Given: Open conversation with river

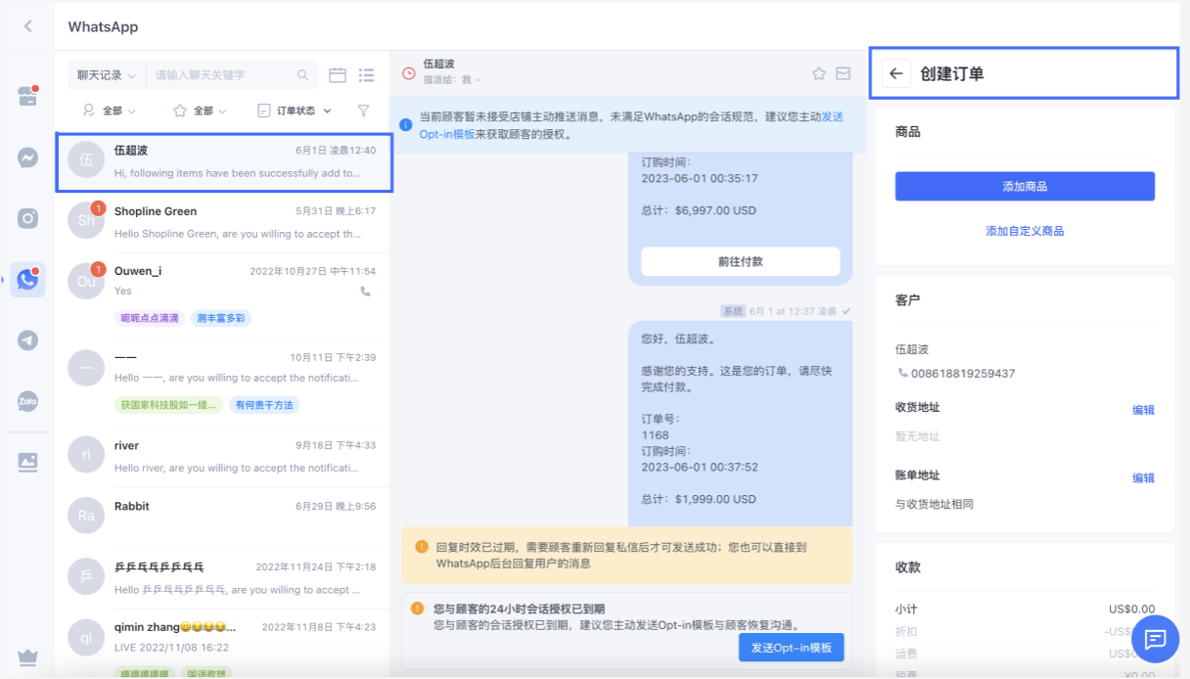Looking at the screenshot, I should click(x=223, y=456).
